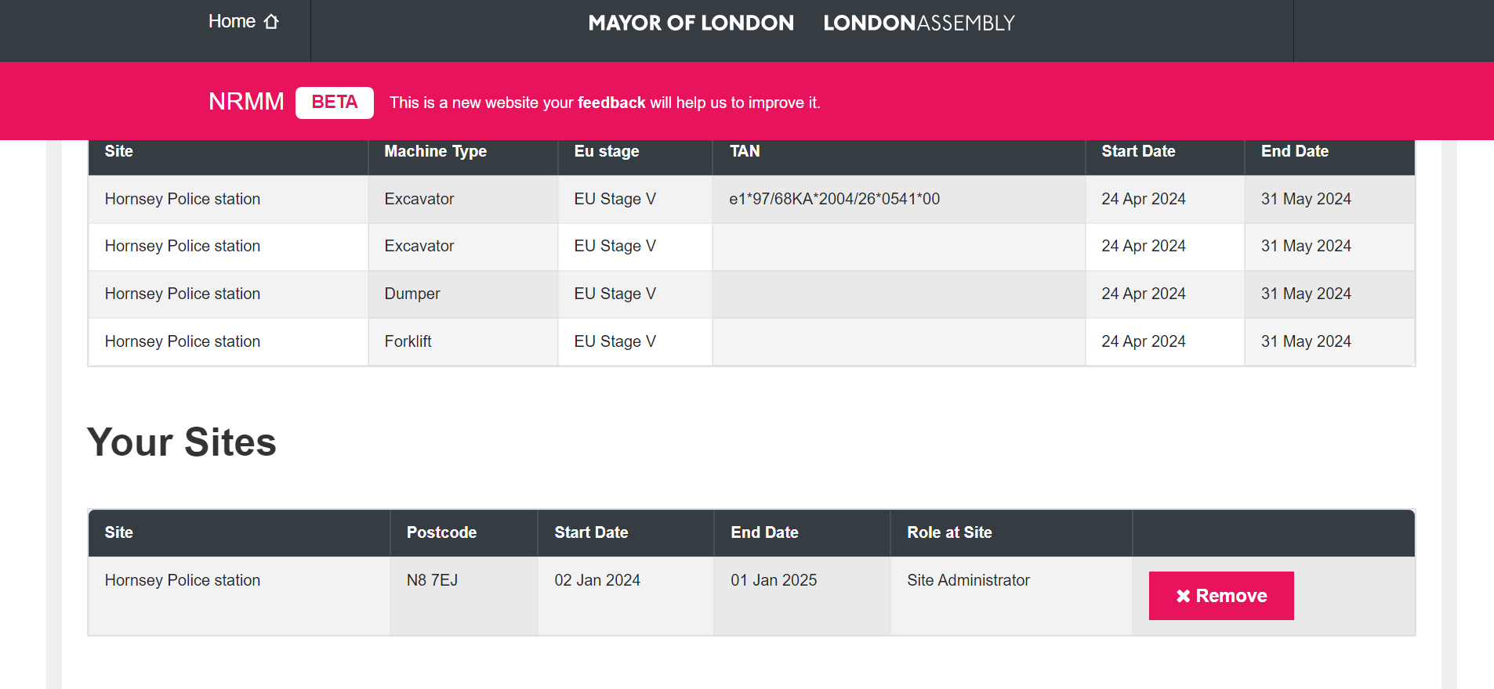Image resolution: width=1494 pixels, height=689 pixels.
Task: Open the London Assembly logo link
Action: [919, 23]
